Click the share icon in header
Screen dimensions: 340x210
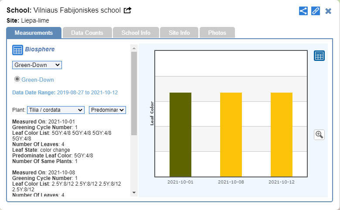[x=303, y=11]
